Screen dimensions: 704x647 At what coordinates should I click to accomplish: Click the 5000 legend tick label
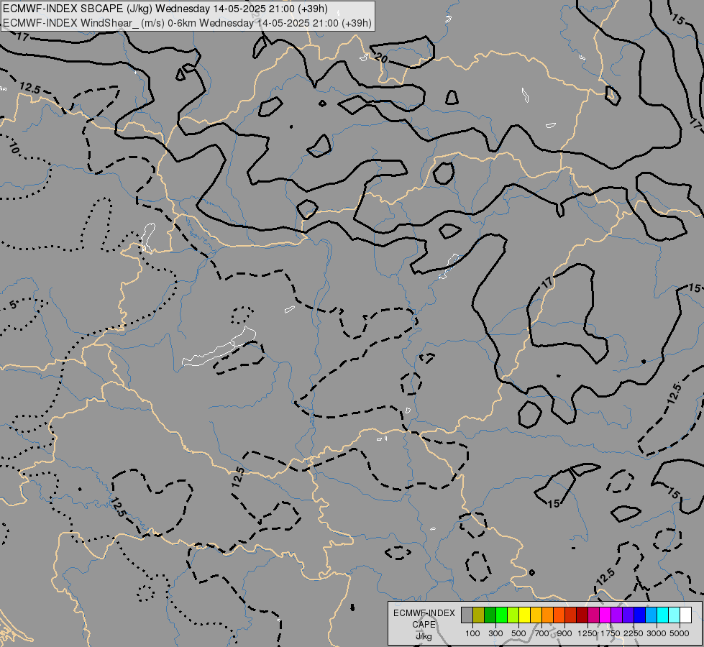coord(680,633)
